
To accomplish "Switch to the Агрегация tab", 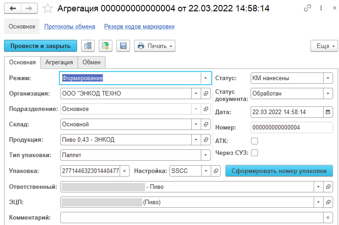I will pos(59,62).
